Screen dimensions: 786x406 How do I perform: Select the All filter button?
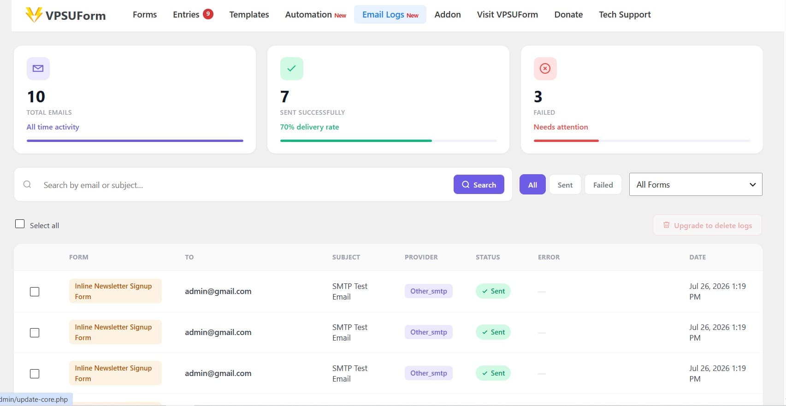tap(532, 184)
